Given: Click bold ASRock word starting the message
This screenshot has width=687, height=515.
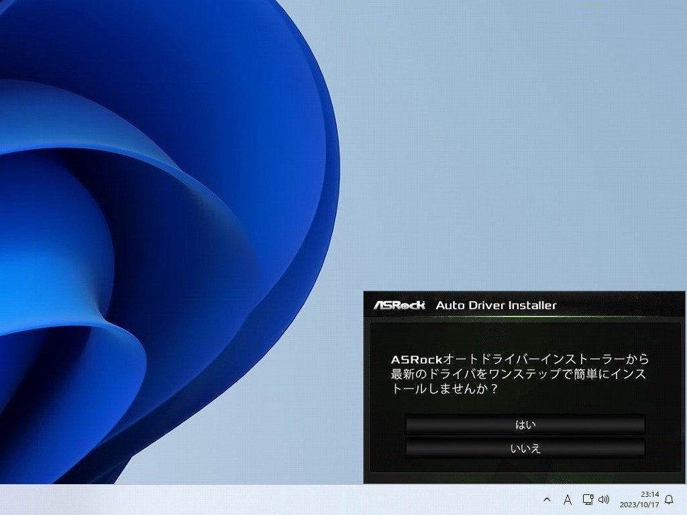Looking at the screenshot, I should [x=417, y=359].
